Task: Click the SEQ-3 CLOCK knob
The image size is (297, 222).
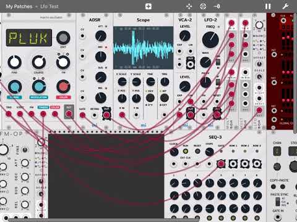Action: (x=174, y=152)
